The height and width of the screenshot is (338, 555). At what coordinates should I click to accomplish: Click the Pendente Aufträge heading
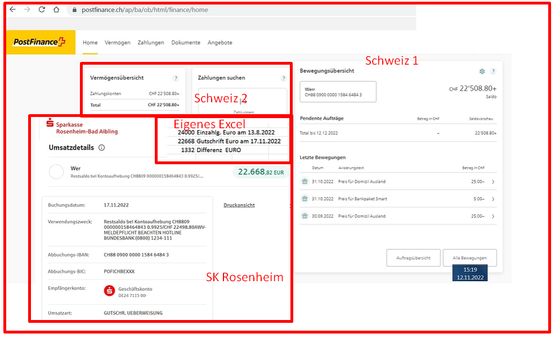click(322, 119)
